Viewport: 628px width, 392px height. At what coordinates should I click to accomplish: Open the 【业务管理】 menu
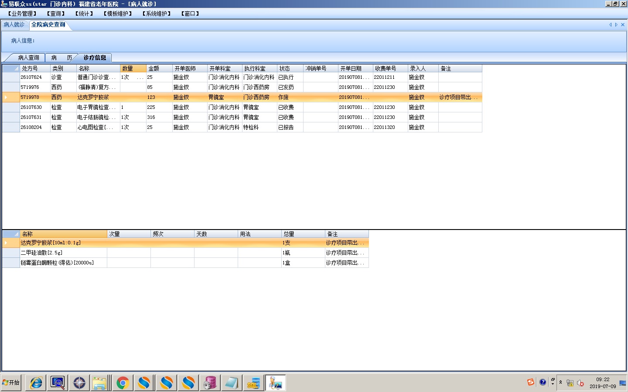[x=22, y=14]
